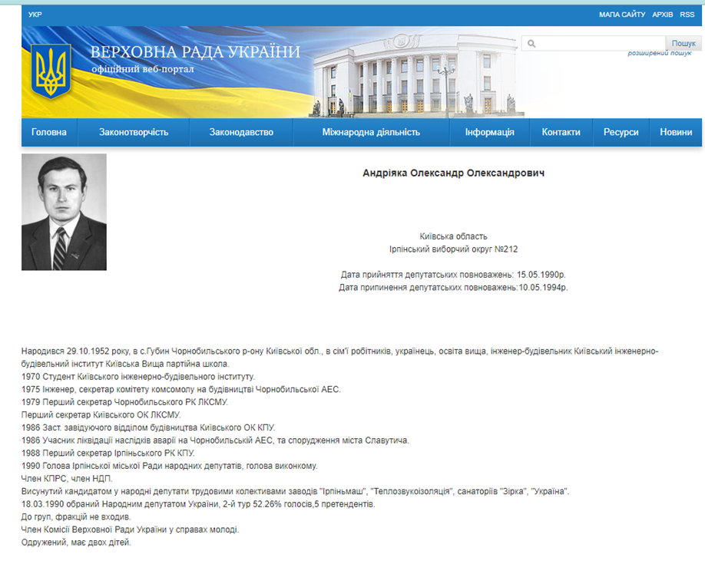Click the Висунутий кандидатом line
705x564 pixels.
pyautogui.click(x=296, y=491)
